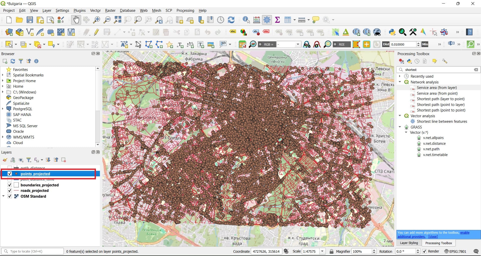Open the Scale dropdown in status bar
The image size is (481, 256).
click(323, 251)
